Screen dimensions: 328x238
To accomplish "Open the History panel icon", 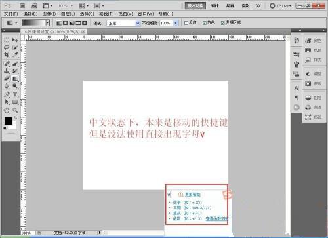I will (297, 41).
